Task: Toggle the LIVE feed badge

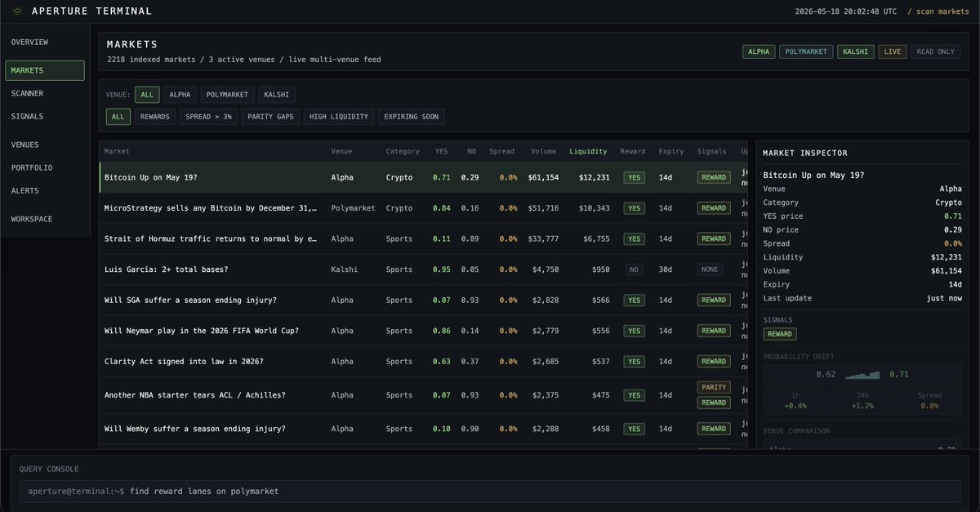Action: pos(892,51)
